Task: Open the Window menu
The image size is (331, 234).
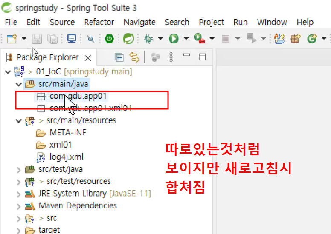Action: 272,22
